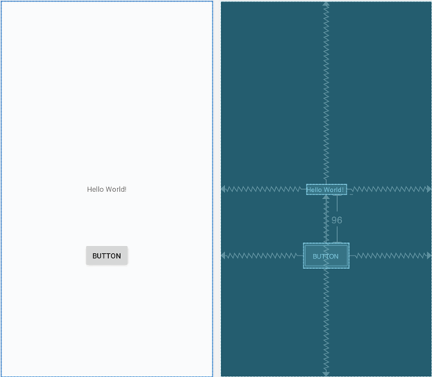Select the Hello World! TextView in blueprint view
This screenshot has width=432, height=377.
click(x=326, y=190)
